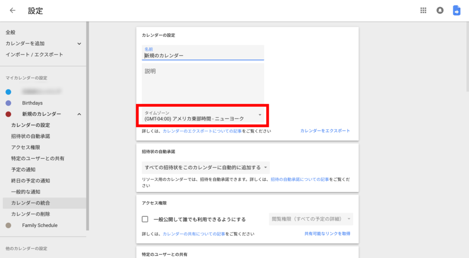Click the tan Family Schedule dot
The width and height of the screenshot is (469, 258).
tap(8, 225)
